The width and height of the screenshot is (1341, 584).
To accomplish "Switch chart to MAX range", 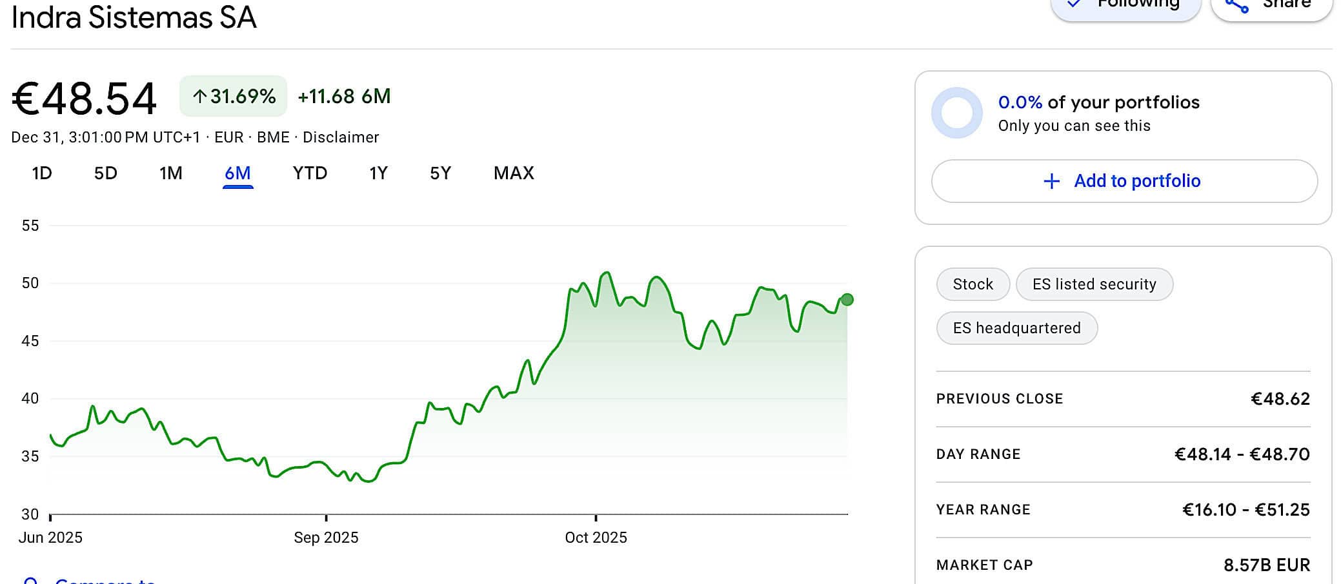I will (514, 173).
